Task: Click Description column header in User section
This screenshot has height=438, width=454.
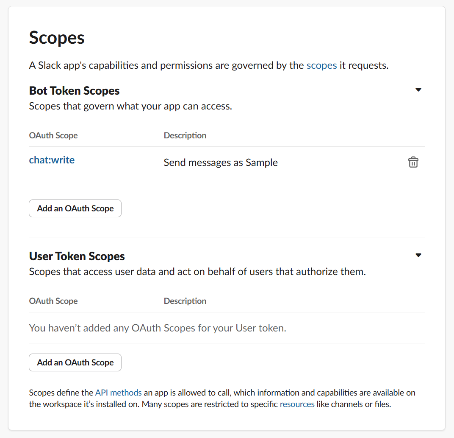Action: pos(185,301)
